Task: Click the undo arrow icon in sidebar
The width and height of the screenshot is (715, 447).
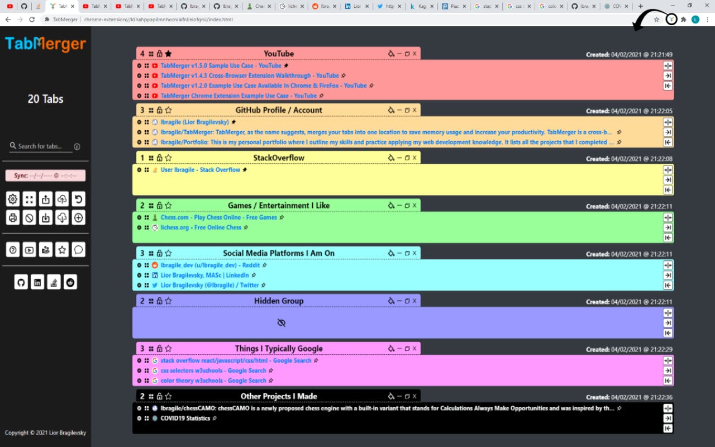Action: tap(79, 199)
